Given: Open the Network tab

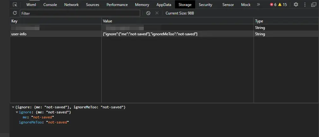Looking at the screenshot, I should [71, 5].
